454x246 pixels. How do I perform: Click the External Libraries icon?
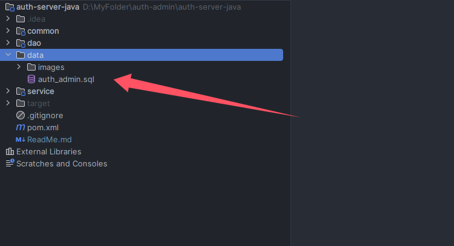point(10,151)
